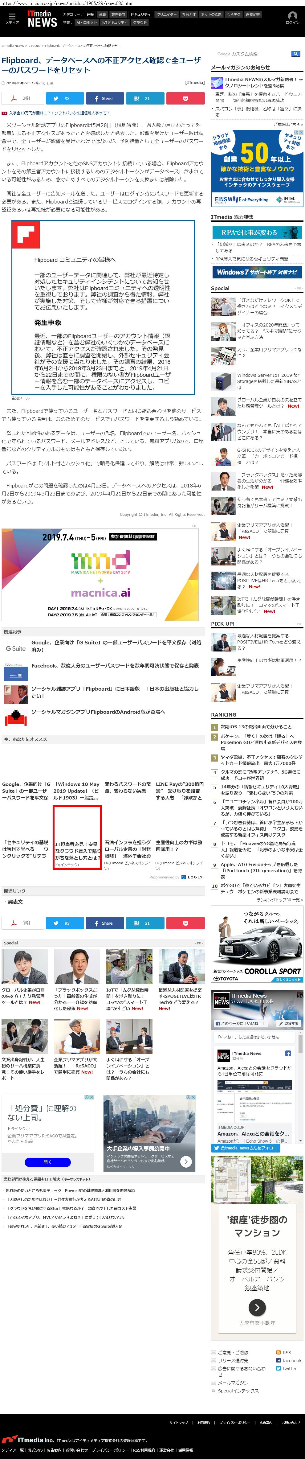This screenshot has width=305, height=1459.
Task: Open the クラウド feature tag
Action: point(140,23)
